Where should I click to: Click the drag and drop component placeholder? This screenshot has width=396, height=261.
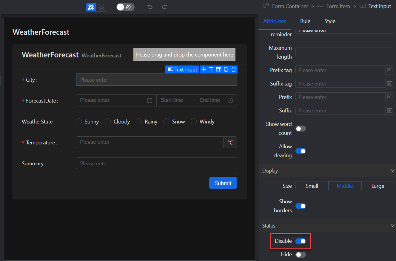(184, 54)
